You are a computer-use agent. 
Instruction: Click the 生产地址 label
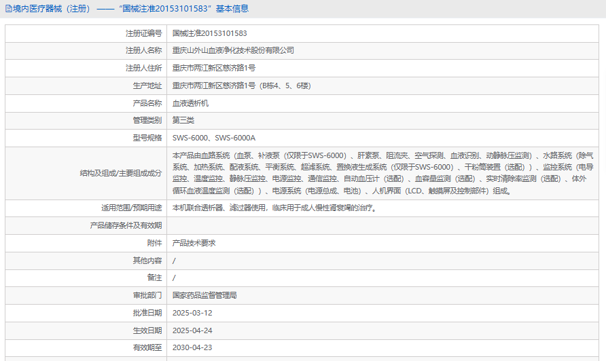147,85
